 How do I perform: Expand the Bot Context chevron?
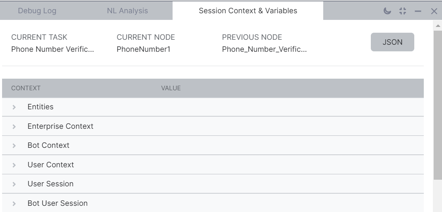[14, 146]
